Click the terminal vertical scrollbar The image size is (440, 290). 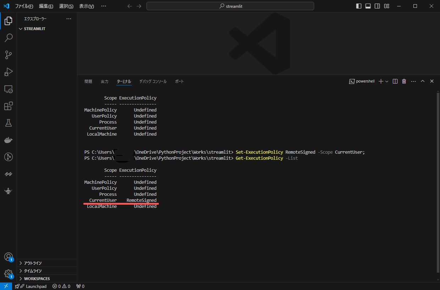(438, 177)
